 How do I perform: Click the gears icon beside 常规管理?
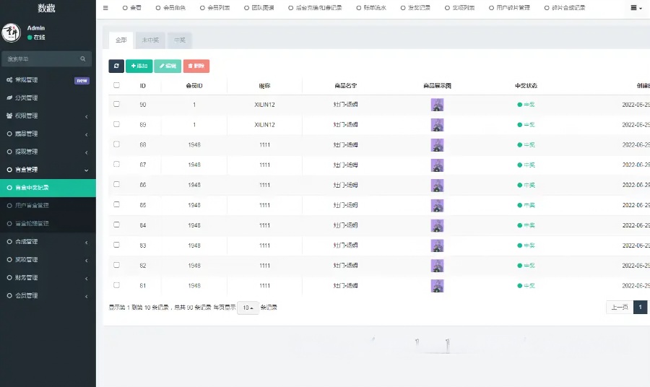tap(9, 80)
